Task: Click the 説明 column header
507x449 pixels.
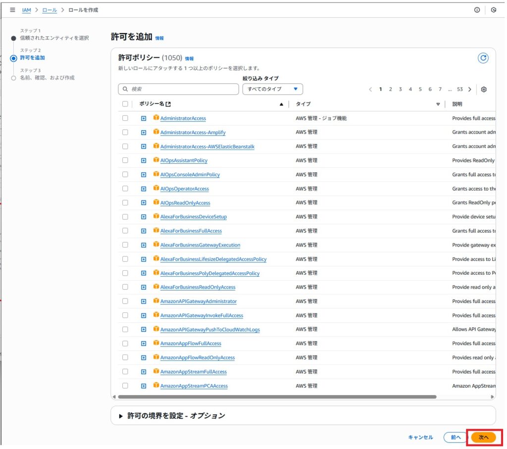Action: 457,104
